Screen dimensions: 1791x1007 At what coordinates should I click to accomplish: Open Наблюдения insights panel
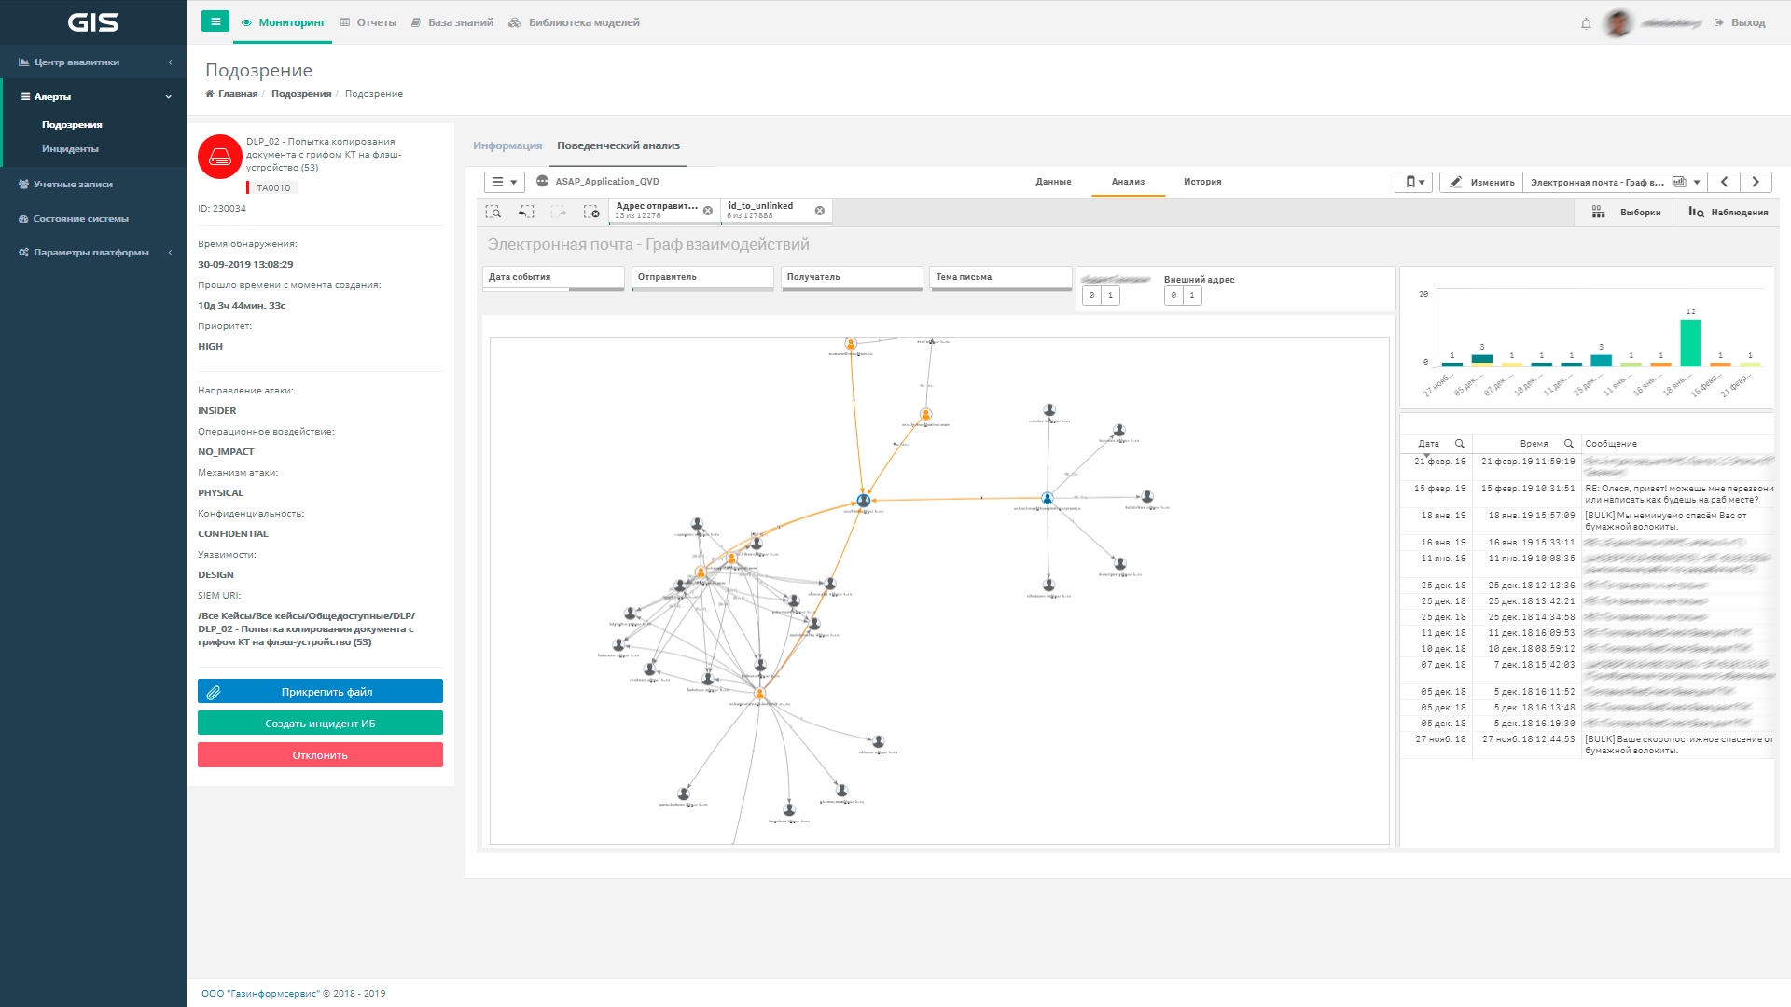click(1728, 213)
